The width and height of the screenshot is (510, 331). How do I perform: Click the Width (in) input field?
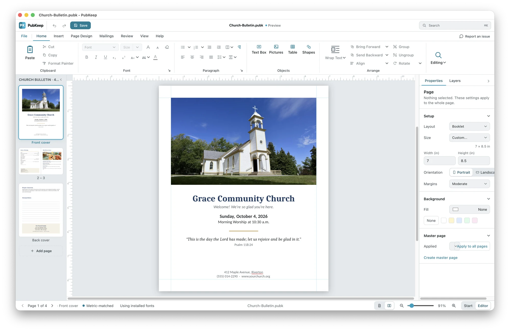[x=439, y=161]
